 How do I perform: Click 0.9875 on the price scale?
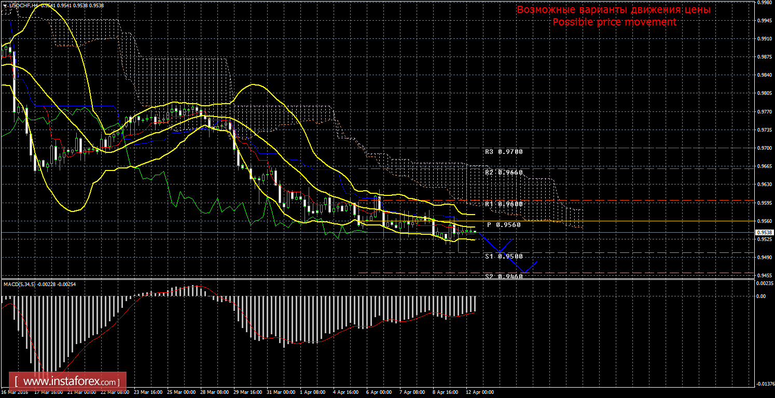click(764, 56)
